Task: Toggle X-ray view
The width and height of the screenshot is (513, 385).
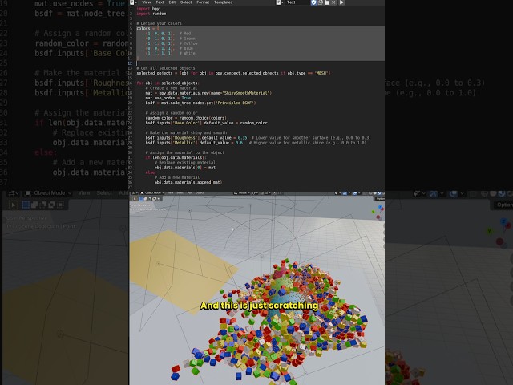Action: click(x=366, y=192)
